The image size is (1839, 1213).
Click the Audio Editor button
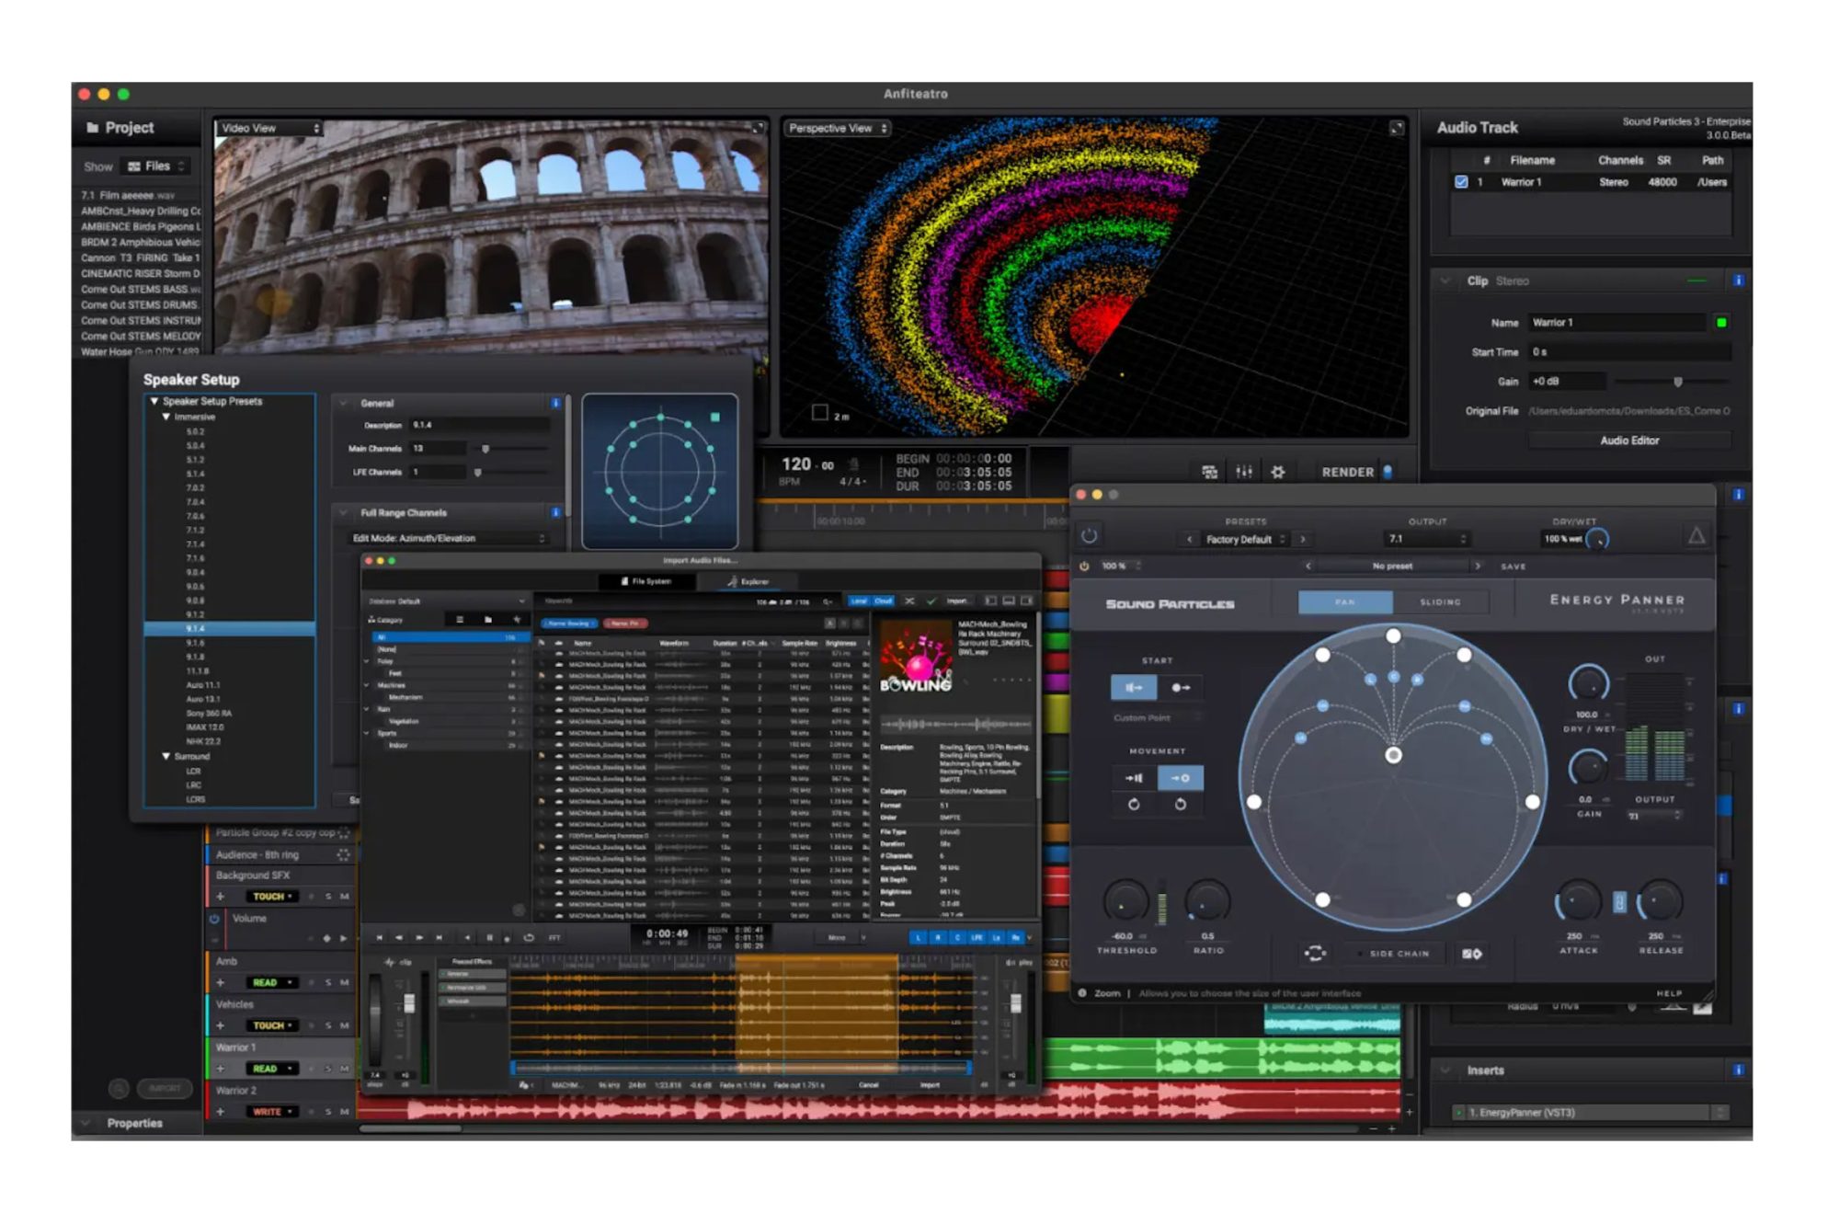click(1629, 441)
